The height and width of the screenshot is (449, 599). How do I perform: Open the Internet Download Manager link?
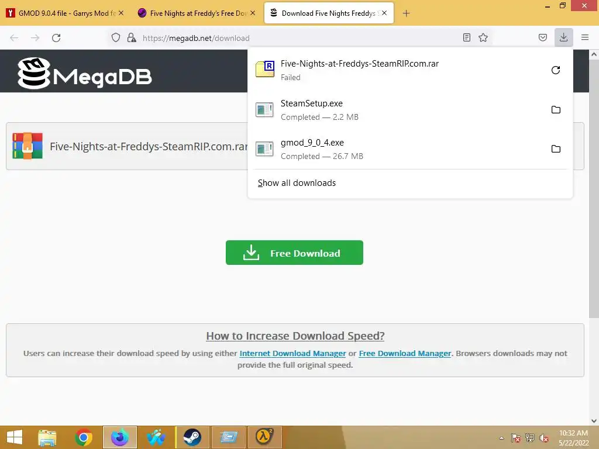292,354
